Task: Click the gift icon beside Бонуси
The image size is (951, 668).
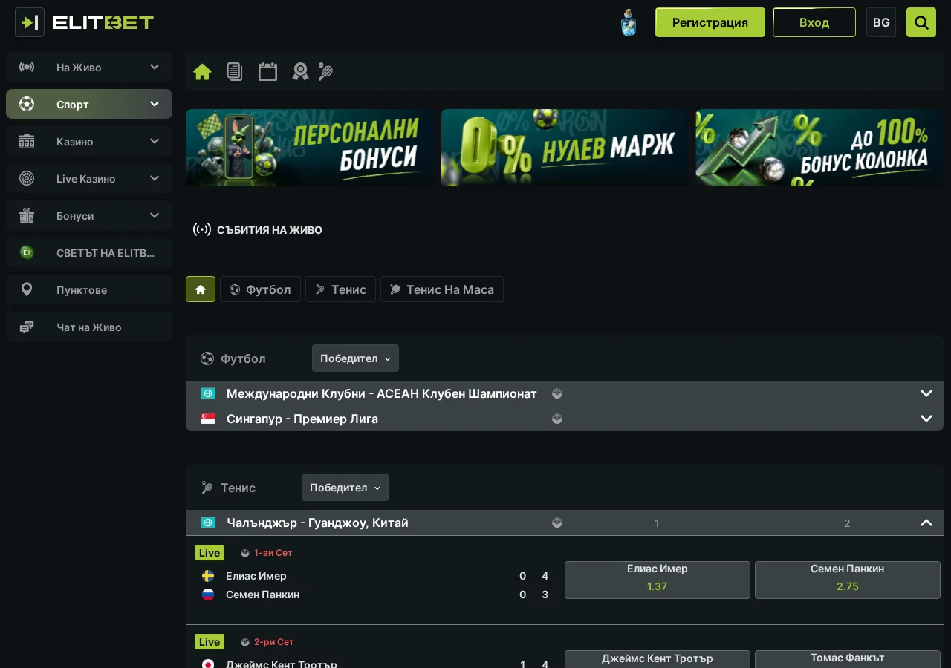Action: 27,215
